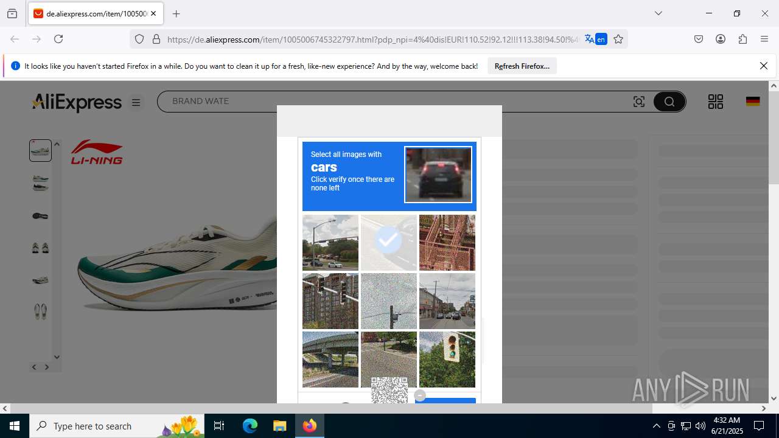Reload the current AliExpress page
779x438 pixels.
(x=58, y=39)
